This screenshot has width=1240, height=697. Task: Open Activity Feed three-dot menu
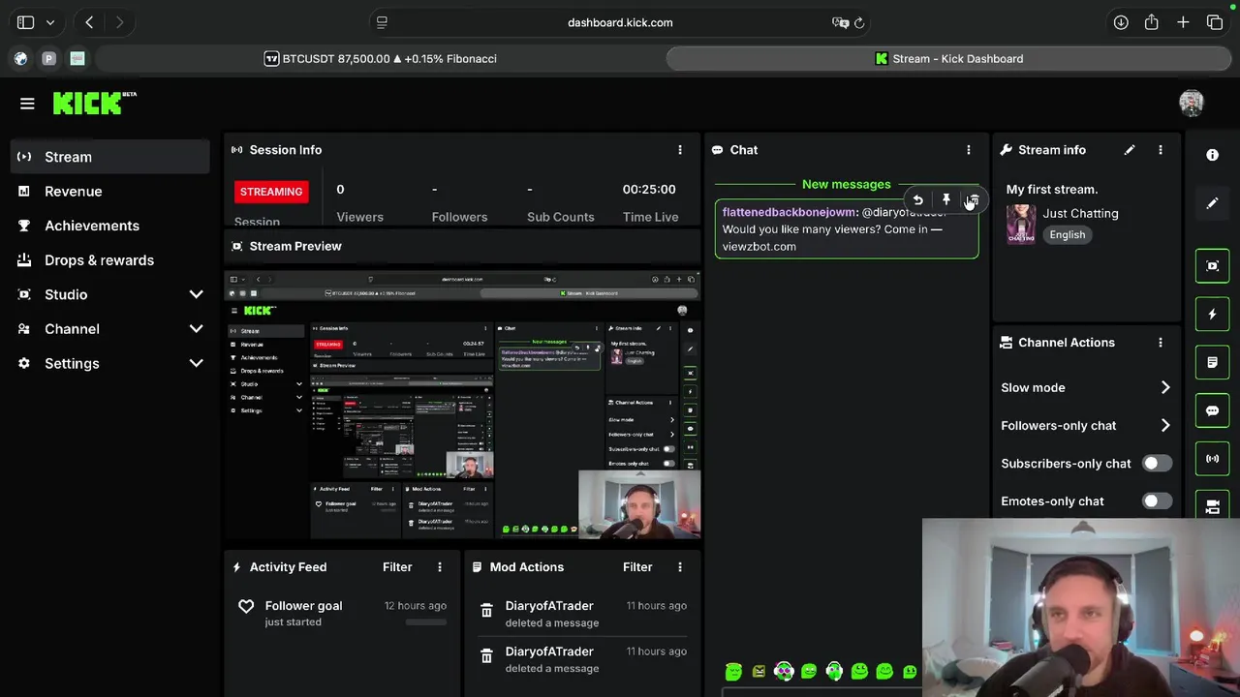tap(439, 567)
